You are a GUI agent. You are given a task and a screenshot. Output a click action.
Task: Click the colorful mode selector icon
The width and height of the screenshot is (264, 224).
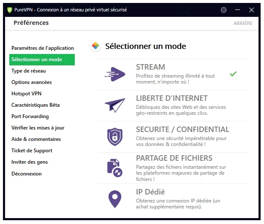95,46
